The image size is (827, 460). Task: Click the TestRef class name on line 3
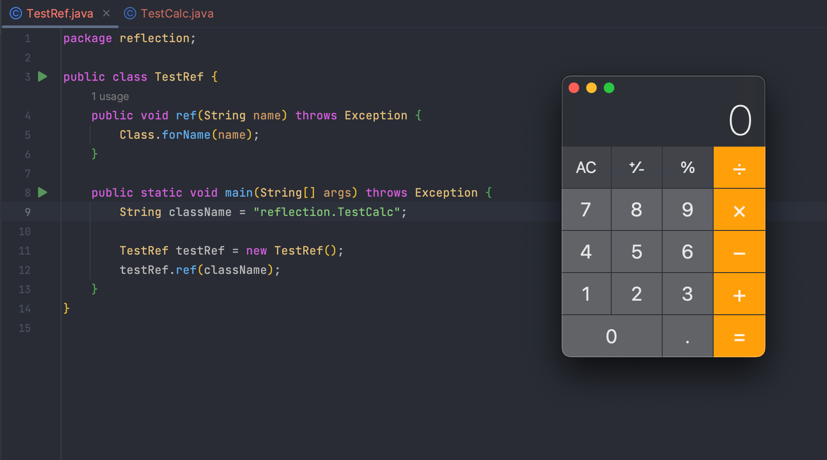[x=179, y=77]
